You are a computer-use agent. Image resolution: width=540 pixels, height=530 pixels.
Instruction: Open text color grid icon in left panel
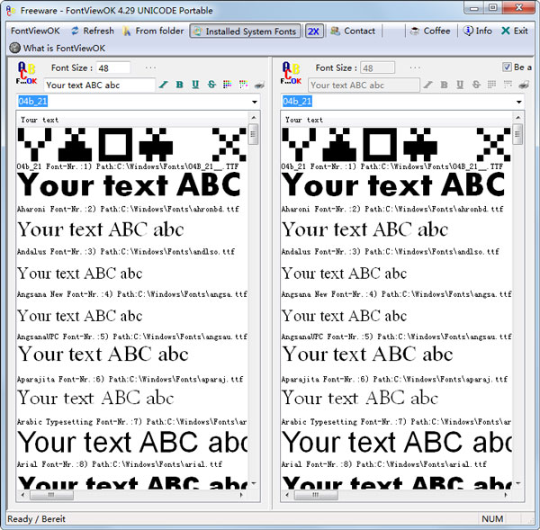[x=228, y=85]
